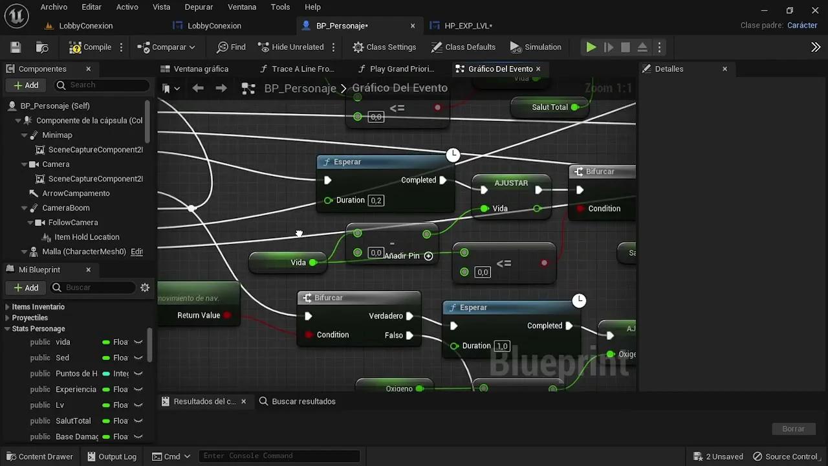Screen dimensions: 828x466
Task: Go back in graph navigation history
Action: point(198,88)
